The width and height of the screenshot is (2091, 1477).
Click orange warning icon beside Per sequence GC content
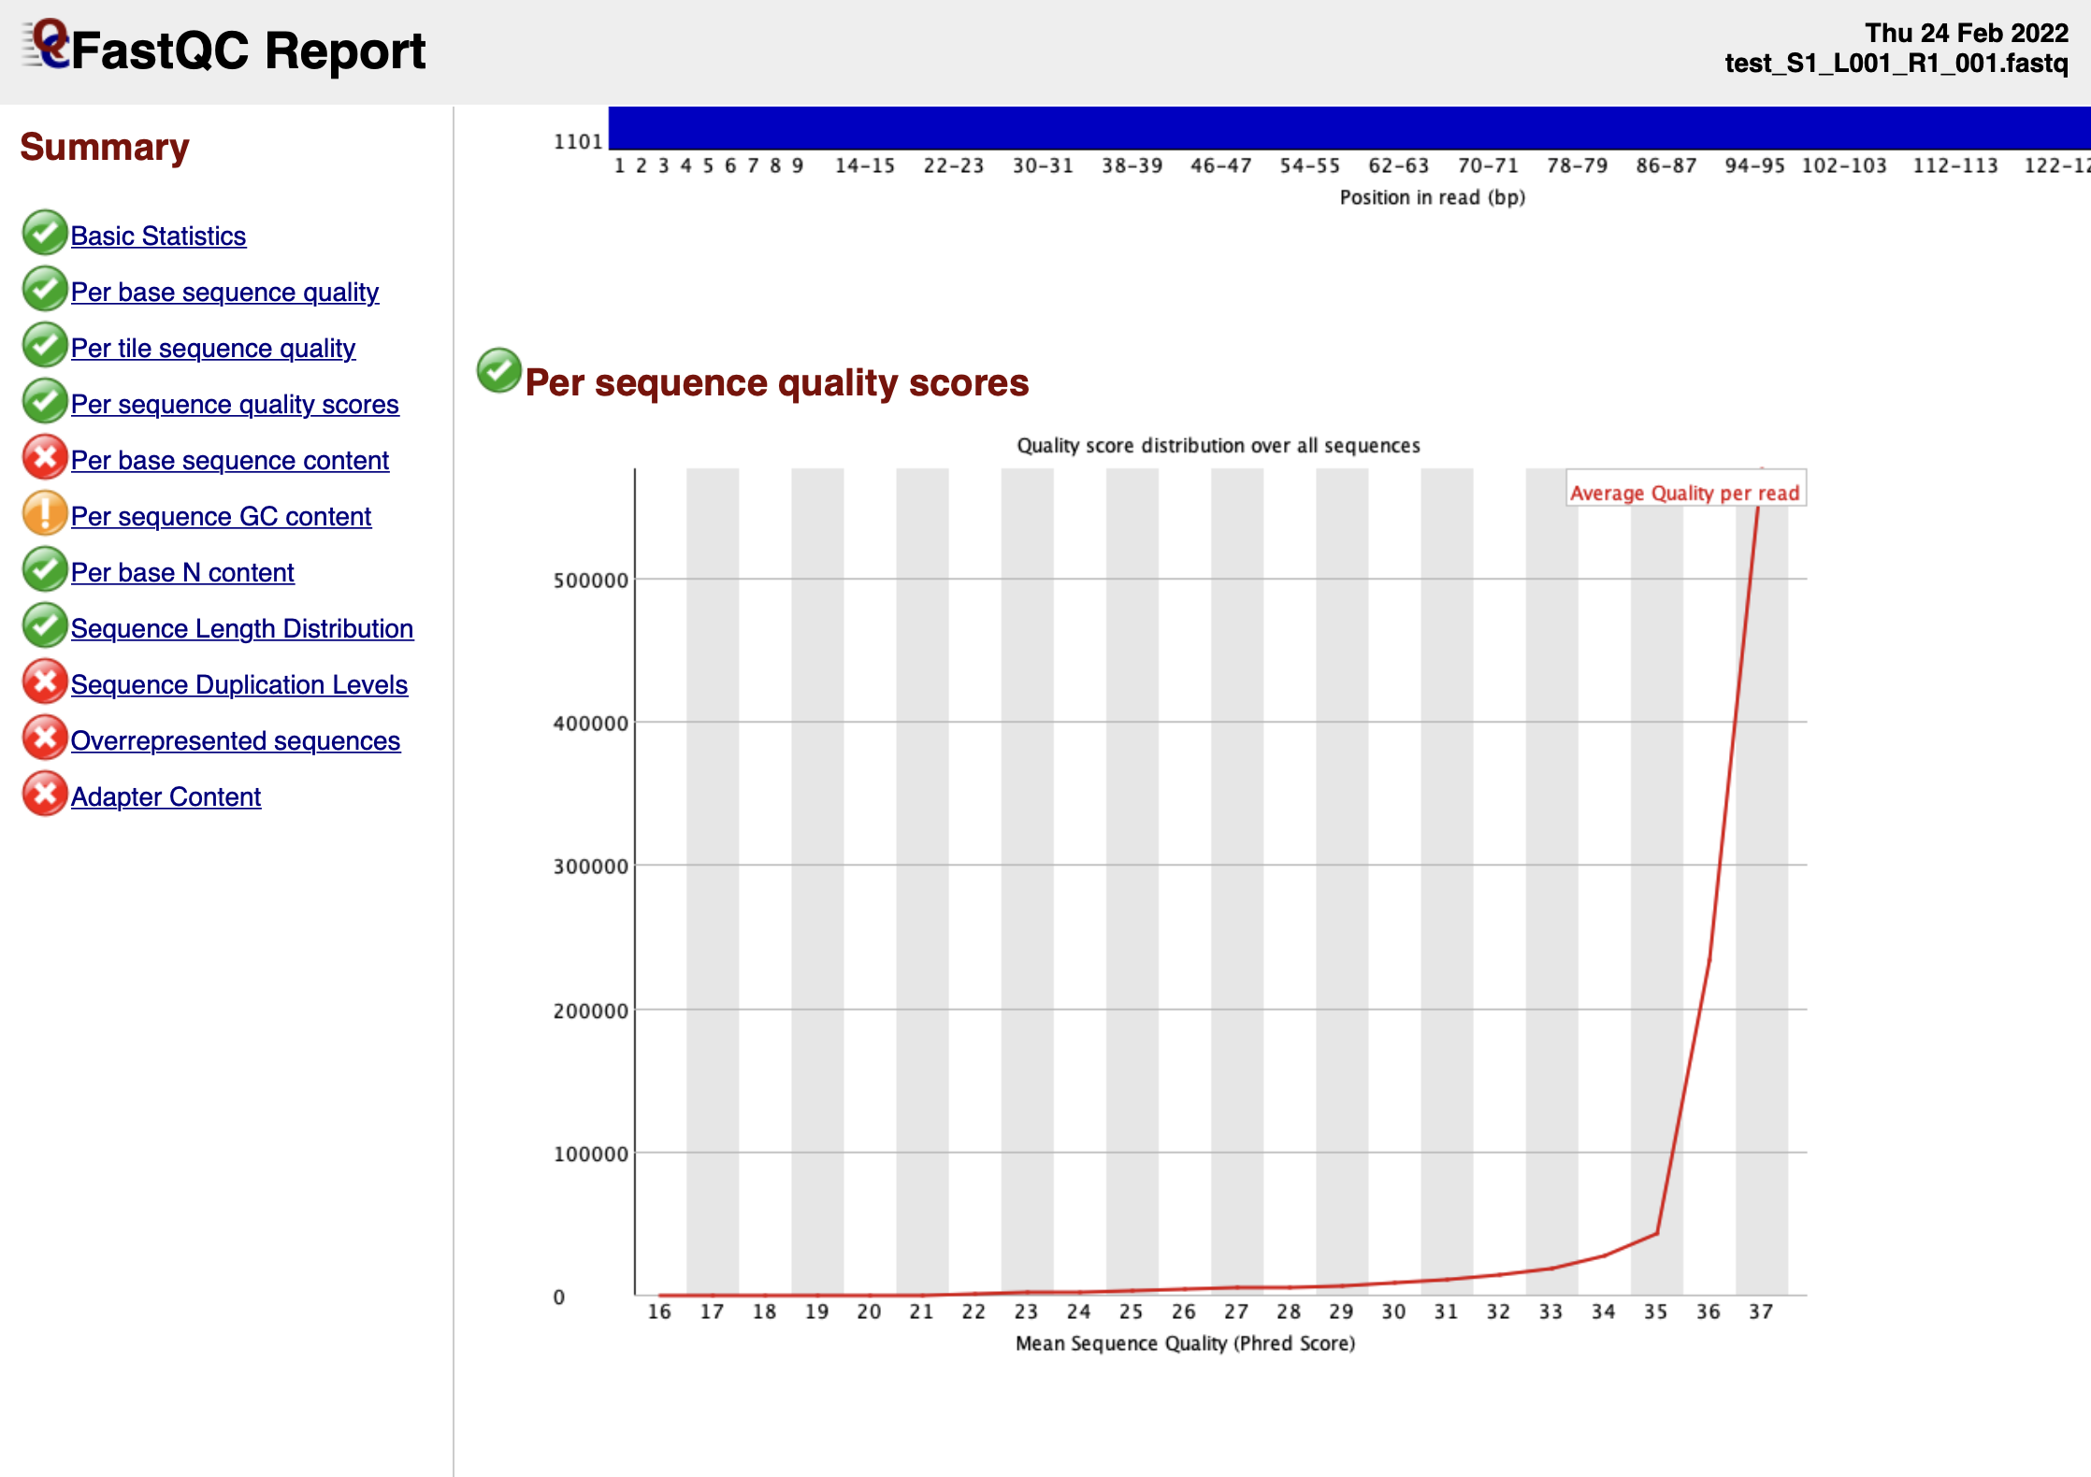44,514
